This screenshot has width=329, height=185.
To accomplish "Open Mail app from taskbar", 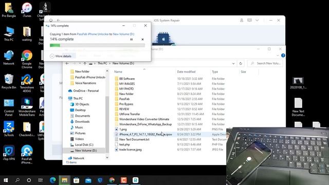I will [88, 180].
